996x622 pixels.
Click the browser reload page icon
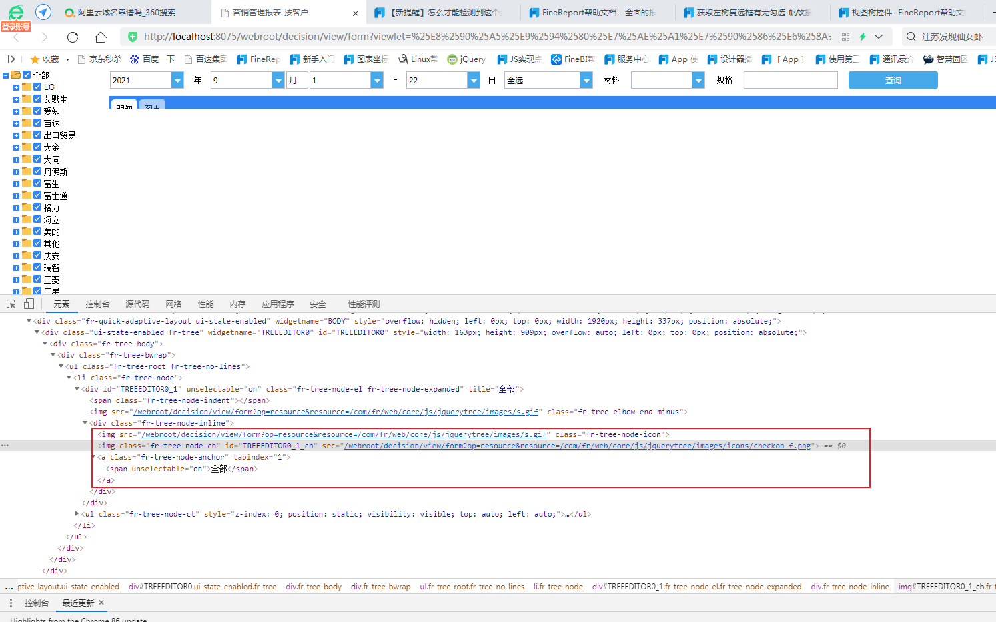pyautogui.click(x=73, y=37)
